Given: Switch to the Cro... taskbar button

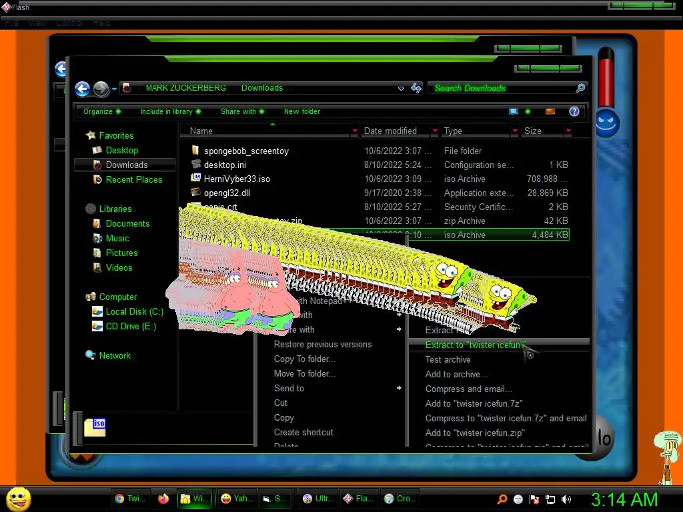Looking at the screenshot, I should click(400, 499).
